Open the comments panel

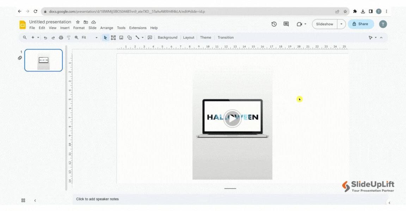285,24
